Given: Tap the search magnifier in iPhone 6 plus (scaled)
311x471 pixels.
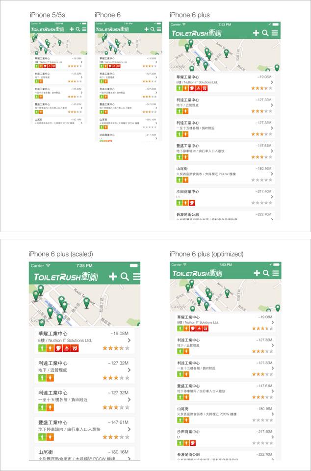Looking at the screenshot, I should 125,277.
